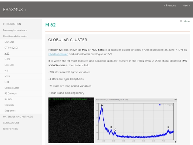This screenshot has width=193, height=145.
Task: Select M 107 in sidebar
Action: [7, 59]
